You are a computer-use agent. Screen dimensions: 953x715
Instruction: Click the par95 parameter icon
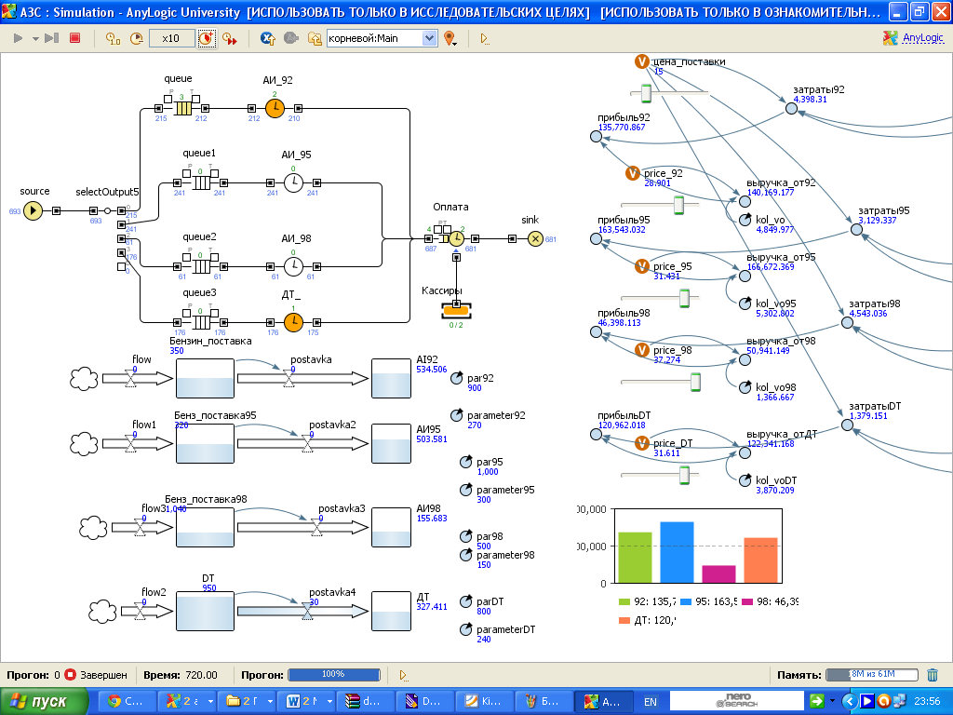click(x=466, y=462)
